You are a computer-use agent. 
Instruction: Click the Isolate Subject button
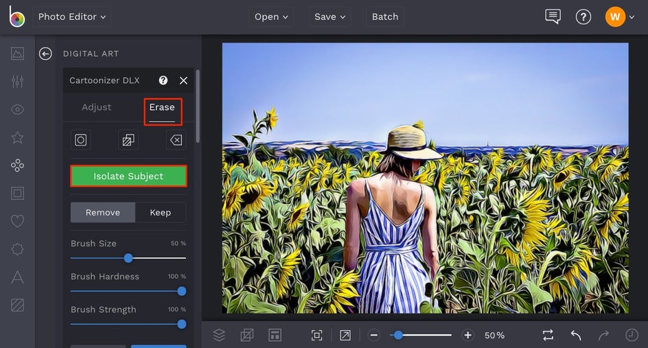(128, 176)
